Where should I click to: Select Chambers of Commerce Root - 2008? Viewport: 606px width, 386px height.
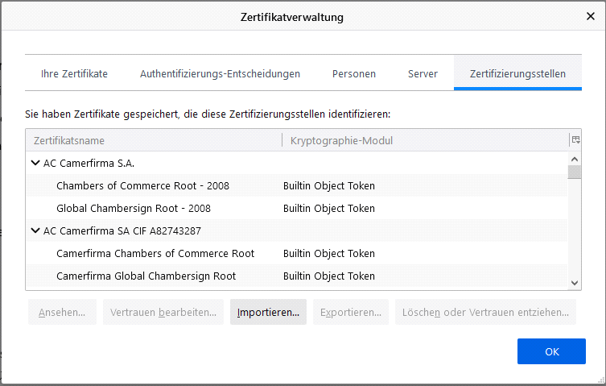click(x=142, y=185)
